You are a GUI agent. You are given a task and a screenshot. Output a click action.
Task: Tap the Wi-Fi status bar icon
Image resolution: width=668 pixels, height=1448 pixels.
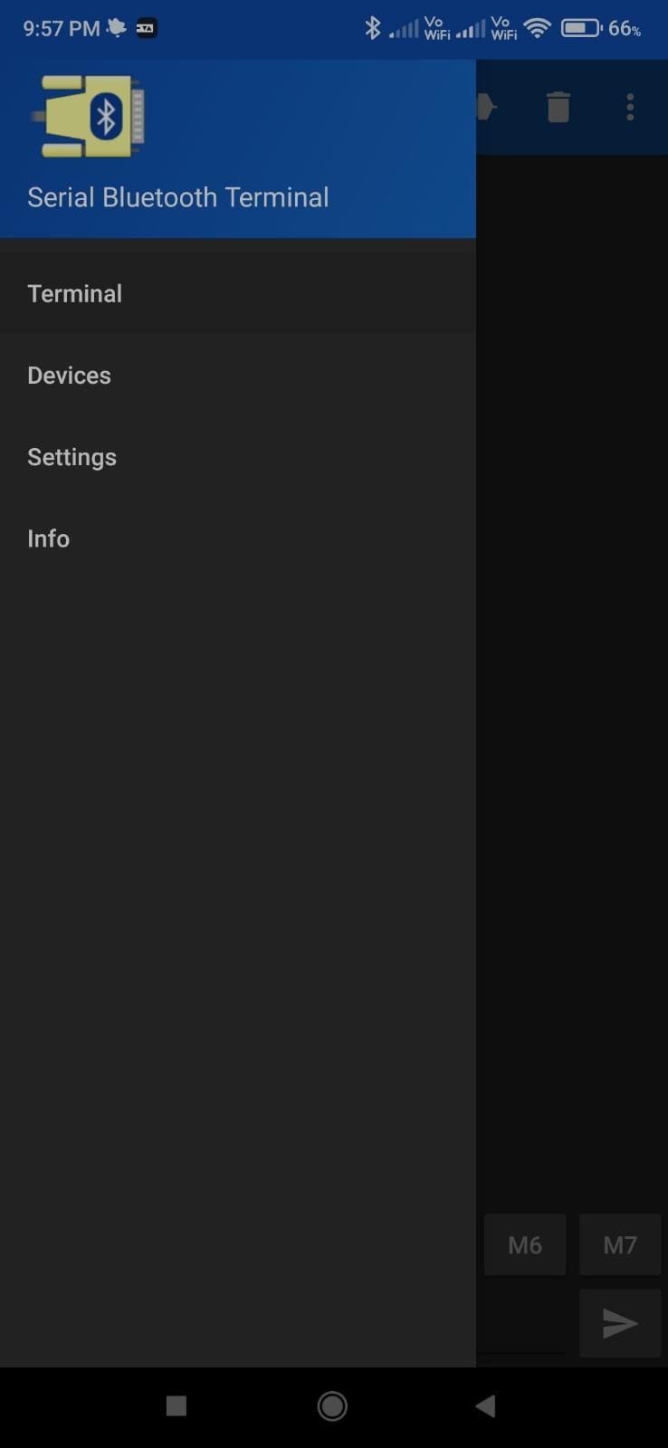537,28
